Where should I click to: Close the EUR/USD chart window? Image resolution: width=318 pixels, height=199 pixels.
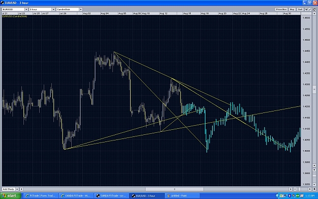tap(315, 3)
